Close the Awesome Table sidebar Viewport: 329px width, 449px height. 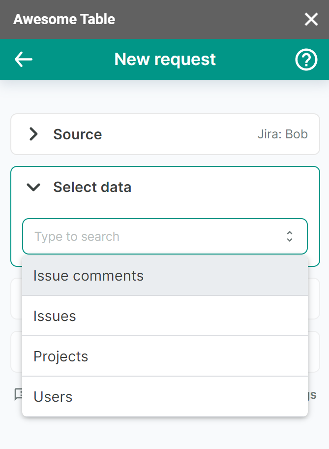coord(311,19)
